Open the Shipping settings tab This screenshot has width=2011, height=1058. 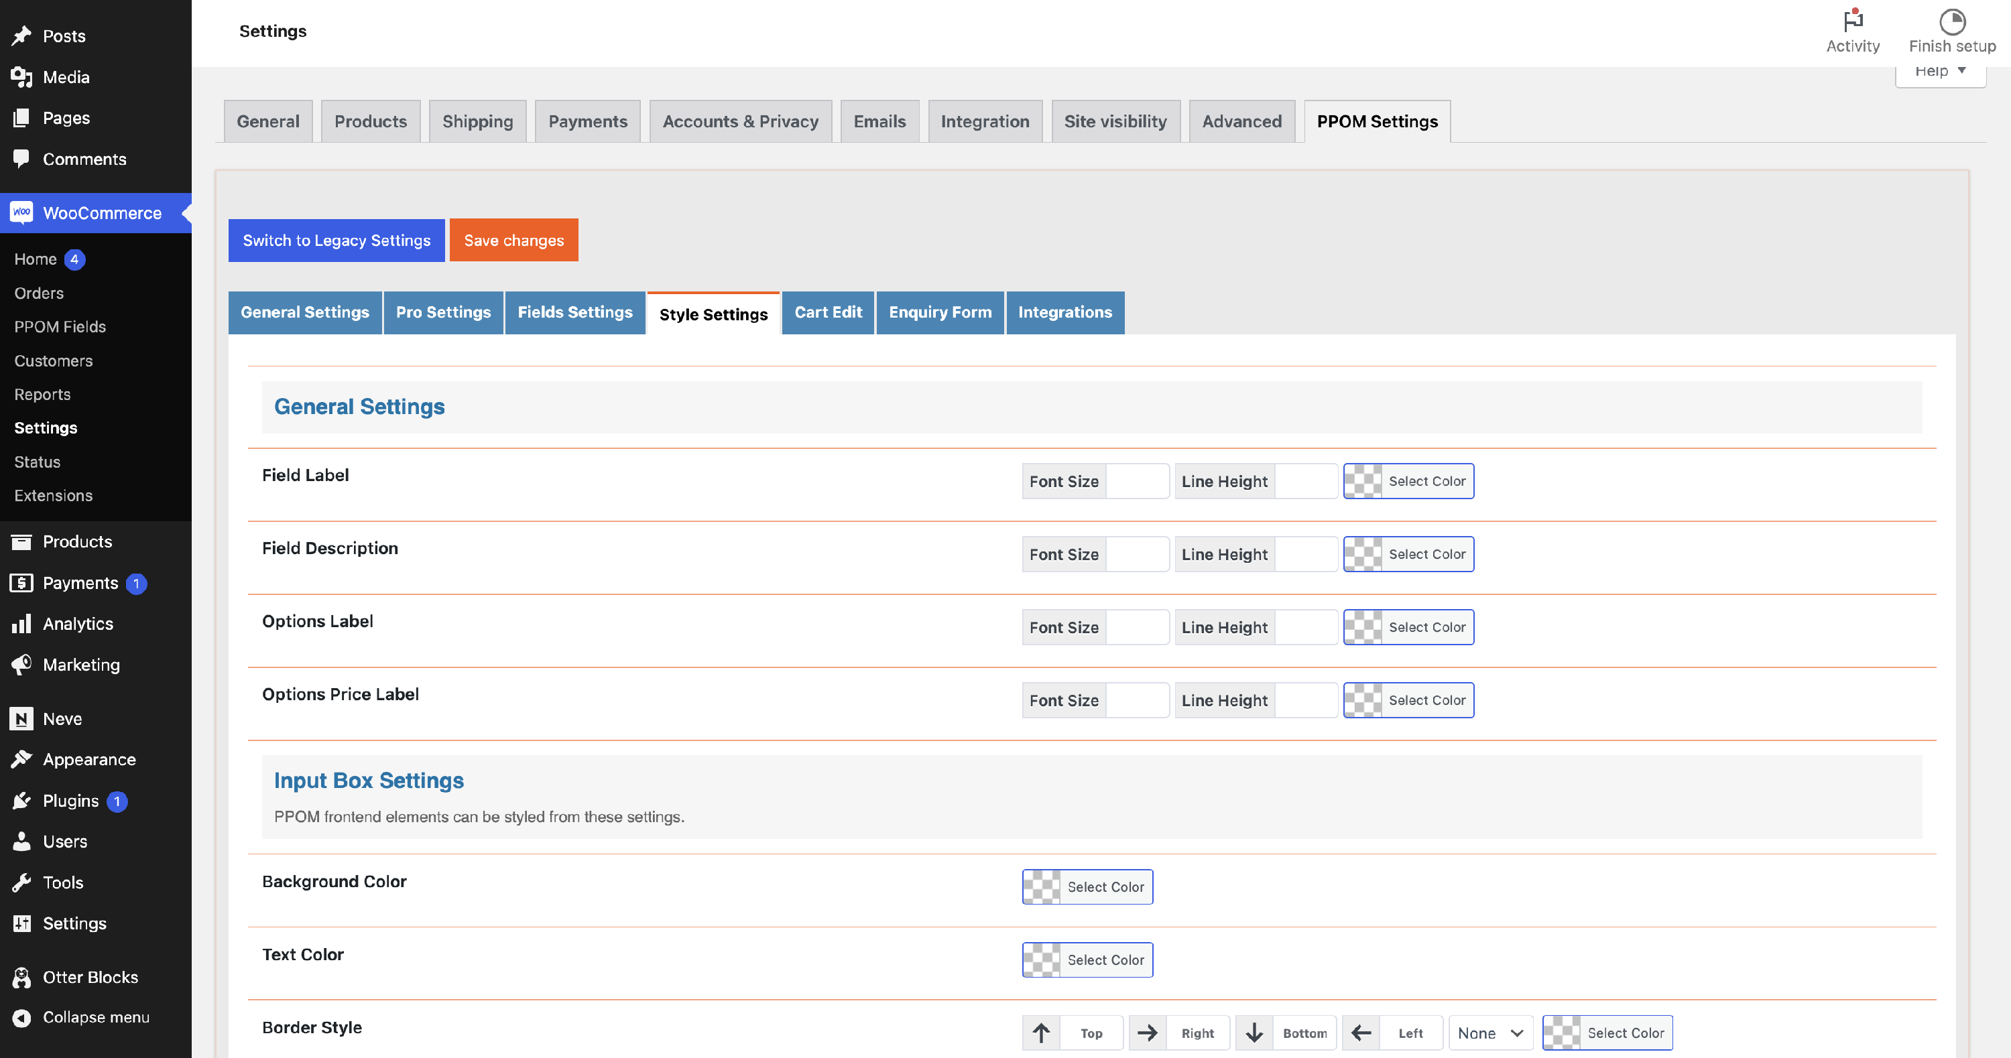(477, 122)
